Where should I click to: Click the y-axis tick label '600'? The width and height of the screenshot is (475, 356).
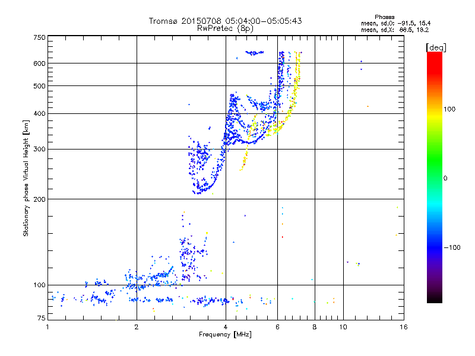click(39, 63)
